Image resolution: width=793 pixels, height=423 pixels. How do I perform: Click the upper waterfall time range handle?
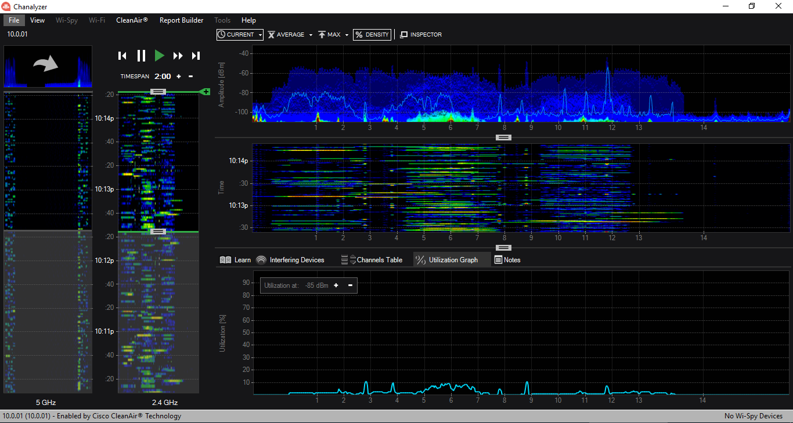(x=158, y=92)
